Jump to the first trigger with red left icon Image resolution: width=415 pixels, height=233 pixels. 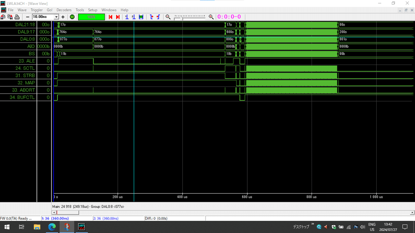click(x=110, y=17)
